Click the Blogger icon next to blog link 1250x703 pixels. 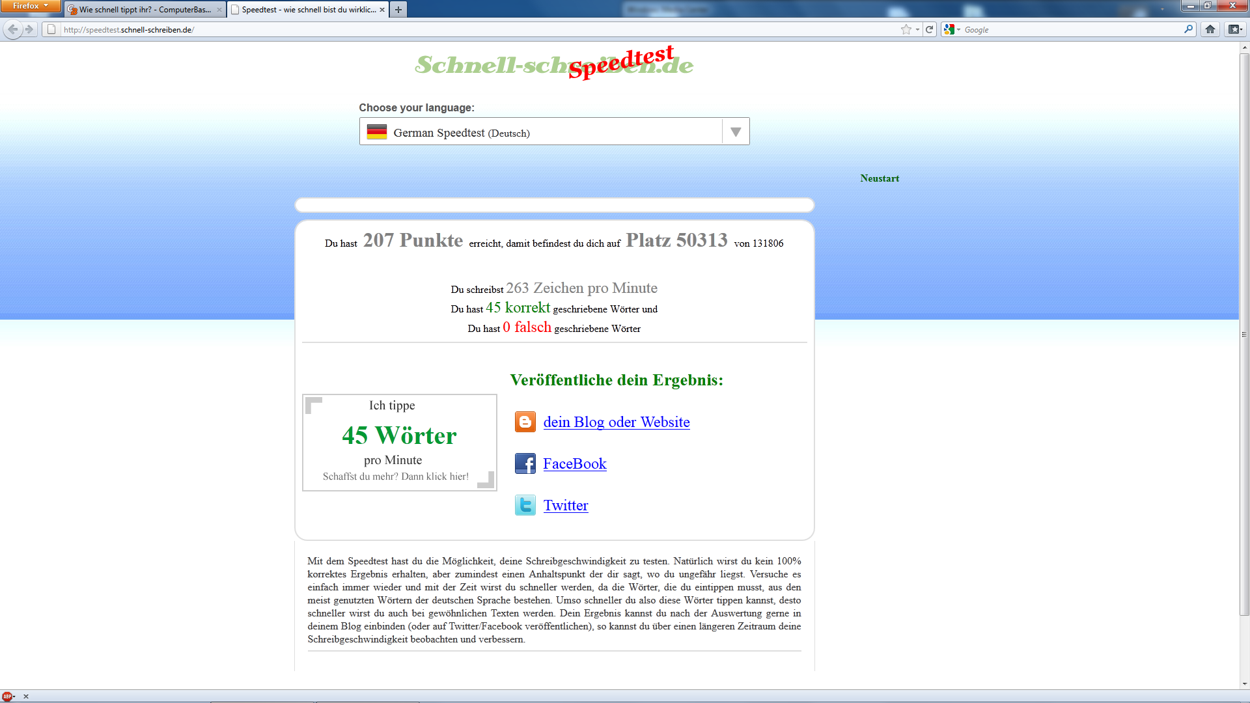525,422
